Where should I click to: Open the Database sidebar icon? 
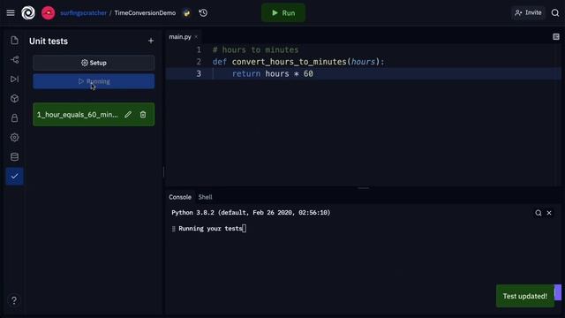[14, 157]
